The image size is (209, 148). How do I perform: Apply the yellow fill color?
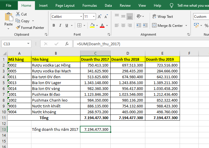[x=92, y=26]
